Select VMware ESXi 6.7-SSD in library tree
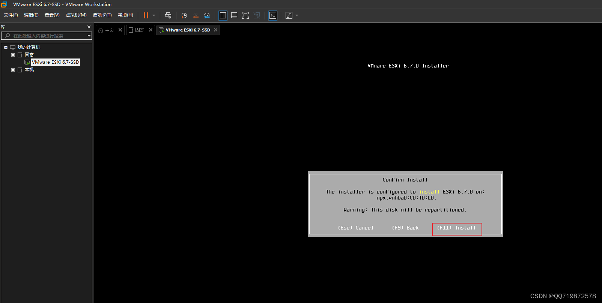This screenshot has height=303, width=602. point(56,62)
